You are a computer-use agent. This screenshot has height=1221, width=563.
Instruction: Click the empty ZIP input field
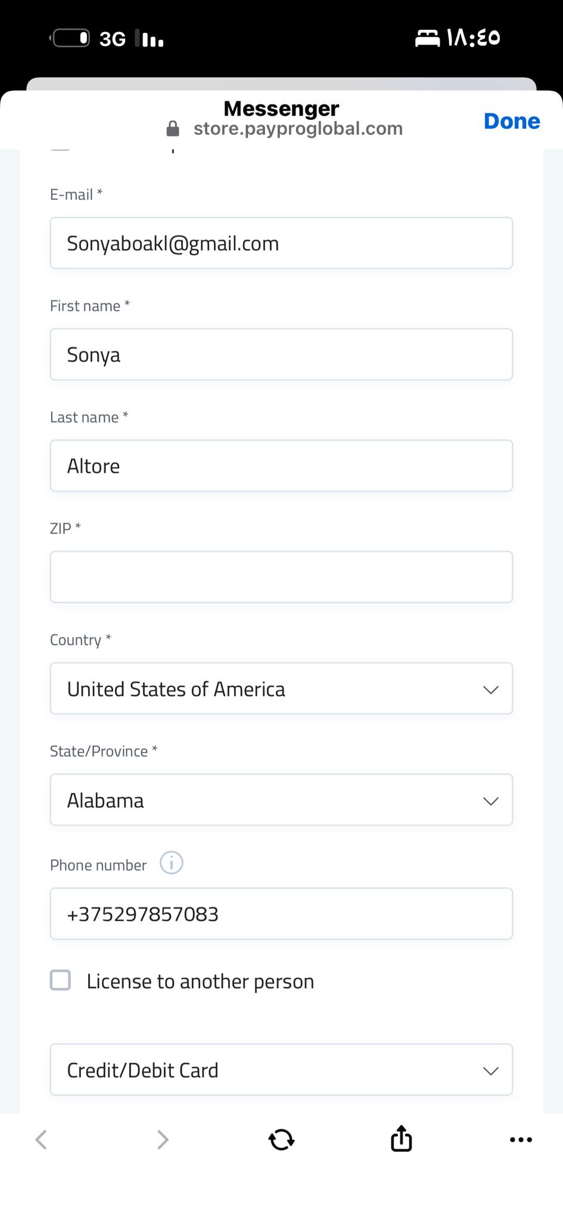pyautogui.click(x=281, y=577)
